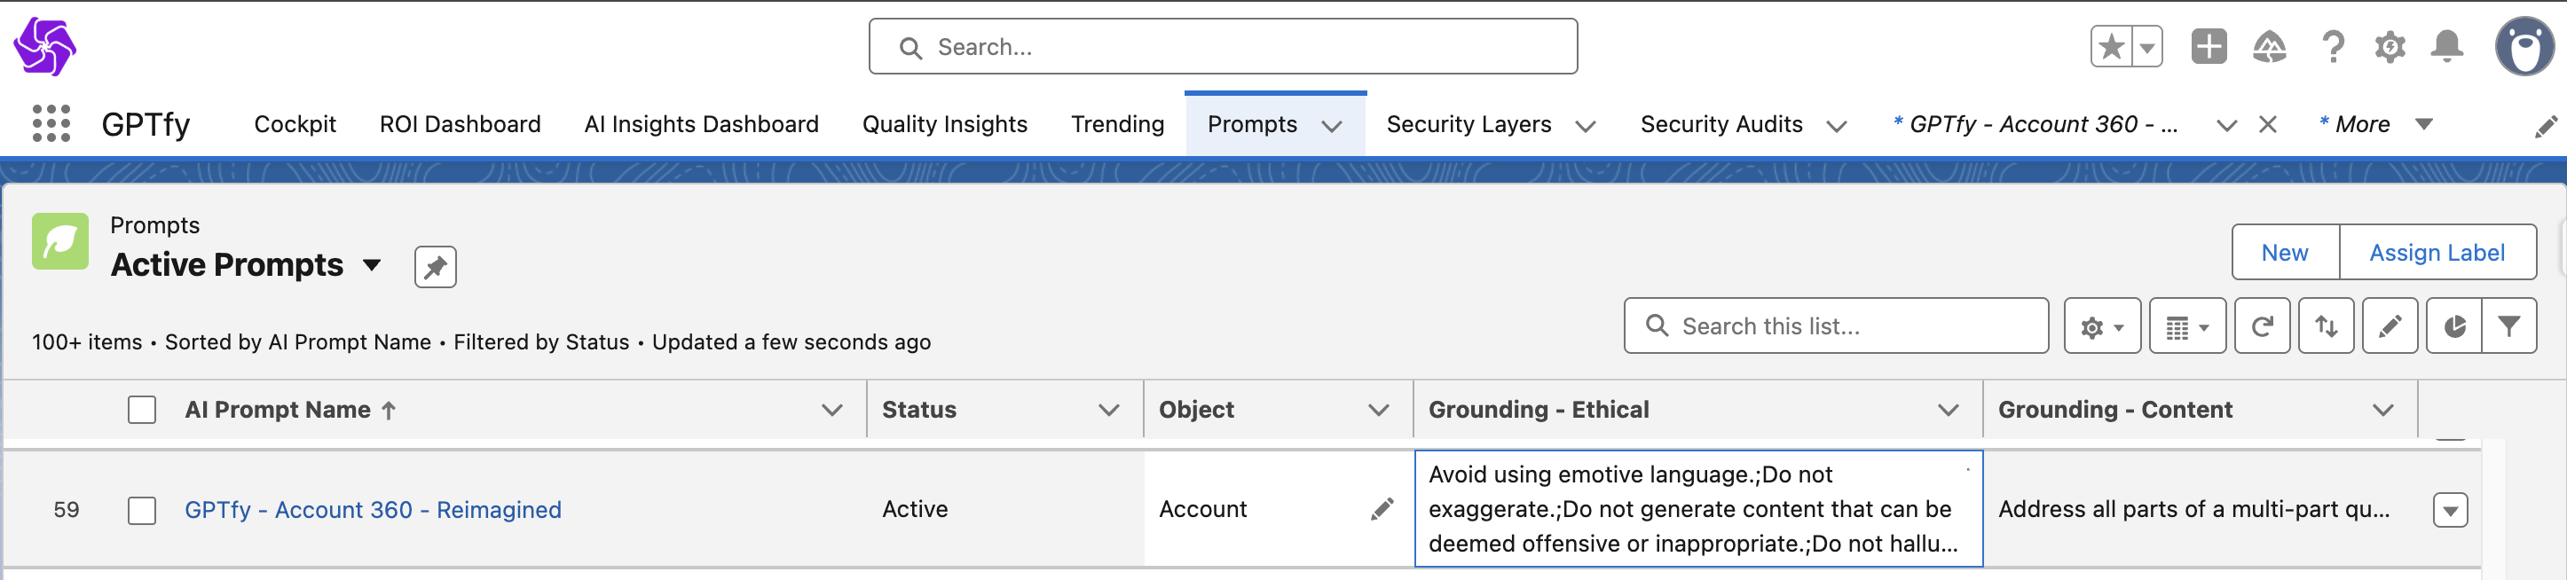Open the Status column dropdown menu

click(x=1108, y=410)
